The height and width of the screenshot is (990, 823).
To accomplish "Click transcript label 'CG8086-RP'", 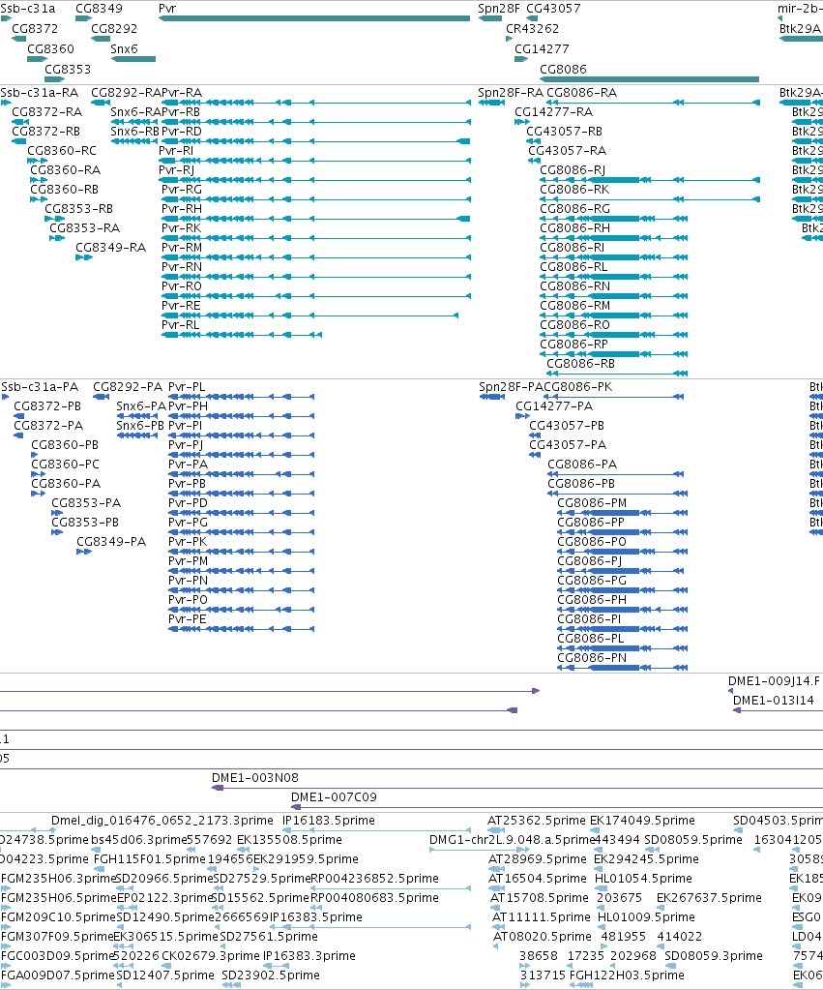I will coord(573,345).
